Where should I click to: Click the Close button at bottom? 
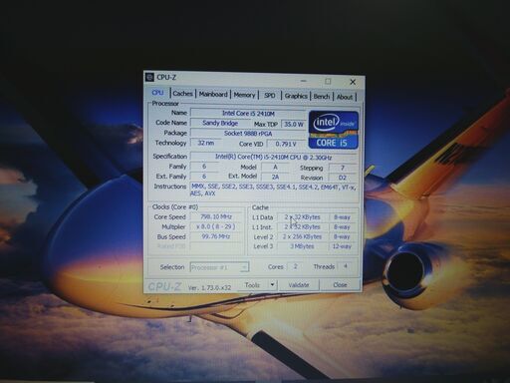pos(340,285)
